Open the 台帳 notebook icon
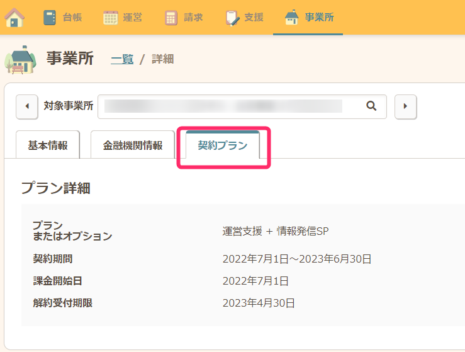Viewport: 465px width, 352px height. pyautogui.click(x=50, y=18)
